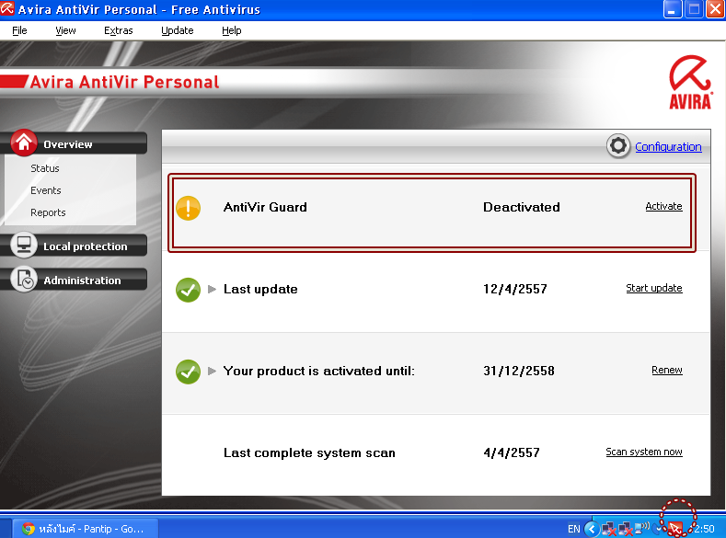Open Events under Overview
The height and width of the screenshot is (538, 726).
point(46,190)
